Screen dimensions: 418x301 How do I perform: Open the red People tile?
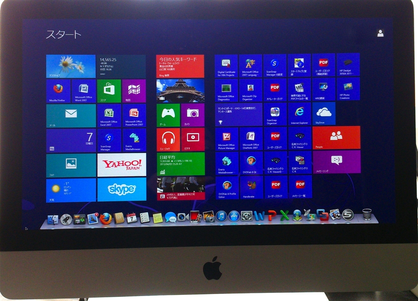[x=336, y=138]
